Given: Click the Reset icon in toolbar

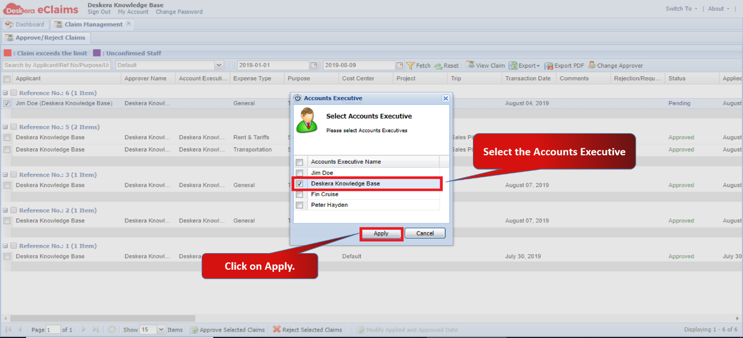Looking at the screenshot, I should tap(438, 66).
